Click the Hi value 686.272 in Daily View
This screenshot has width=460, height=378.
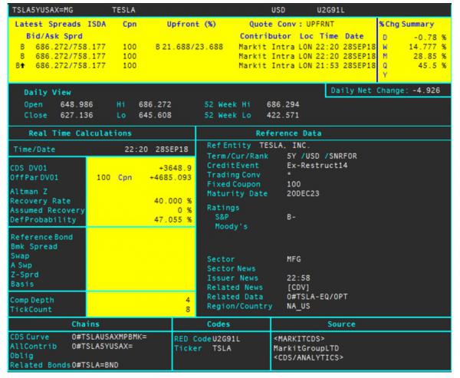point(155,104)
